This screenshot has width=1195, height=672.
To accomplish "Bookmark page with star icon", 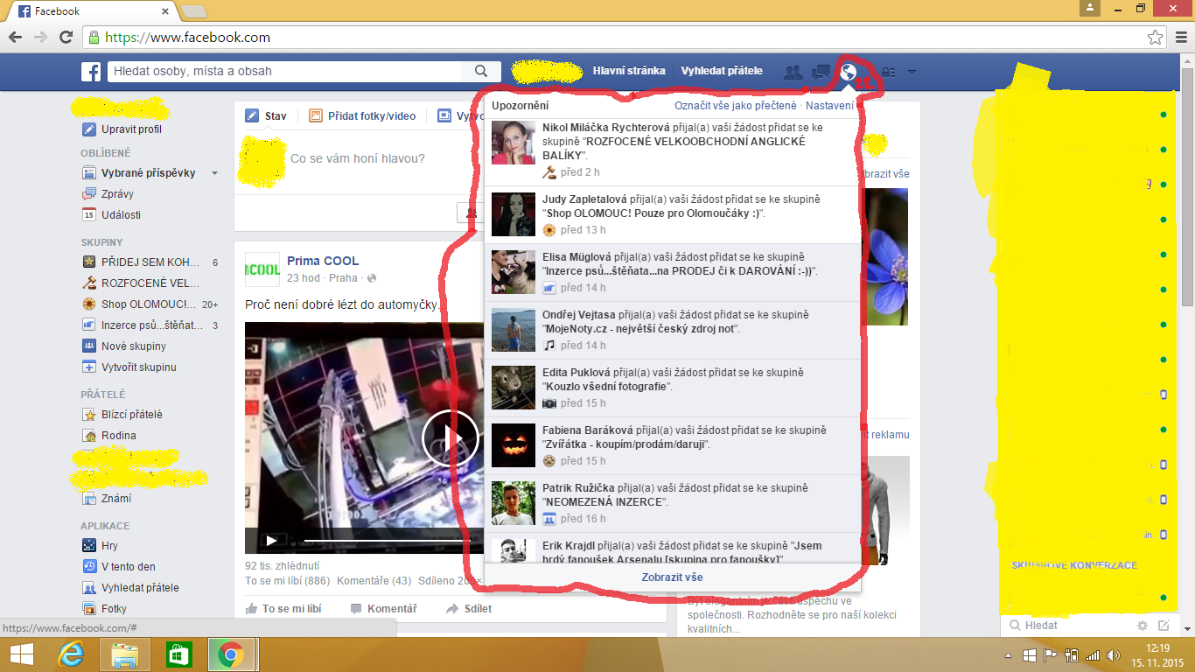I will [1156, 38].
